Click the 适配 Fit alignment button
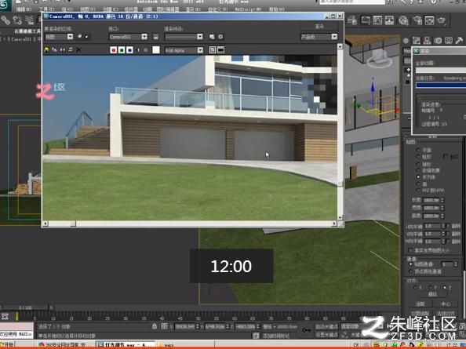 (x=420, y=304)
